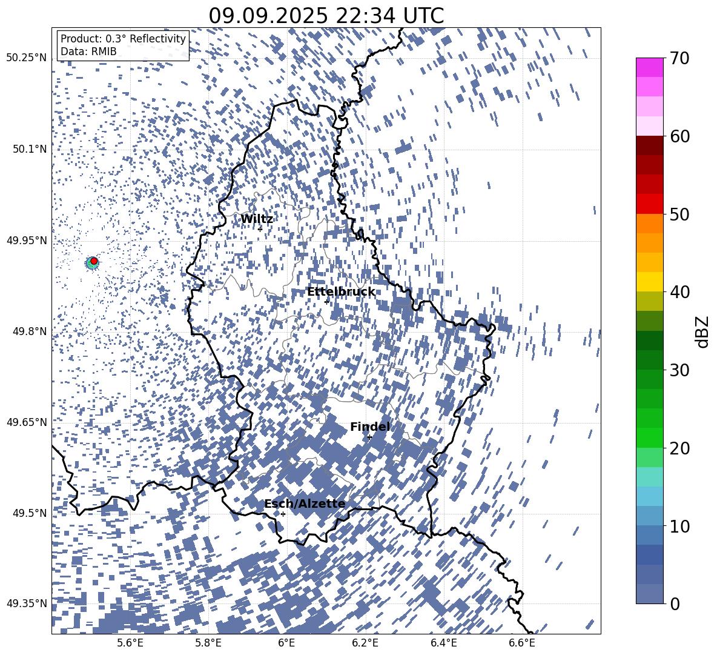717x655 pixels.
Task: Click the Wiltz city label
Action: click(257, 219)
